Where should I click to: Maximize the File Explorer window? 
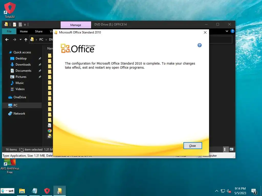217,24
